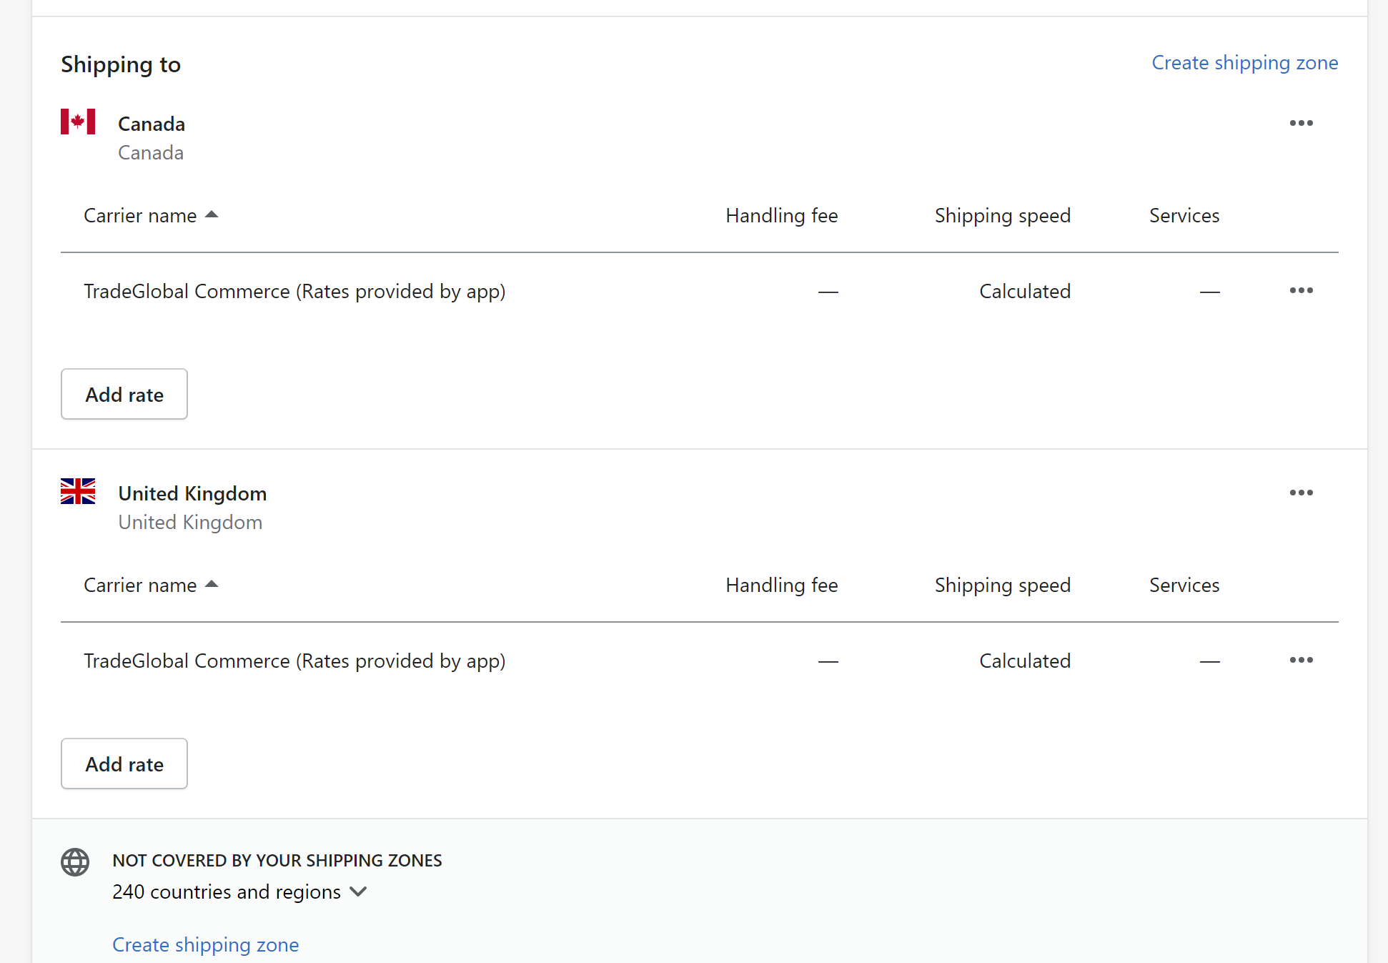Viewport: 1388px width, 963px height.
Task: Click Create shipping zone link under uncovered regions
Action: [206, 944]
